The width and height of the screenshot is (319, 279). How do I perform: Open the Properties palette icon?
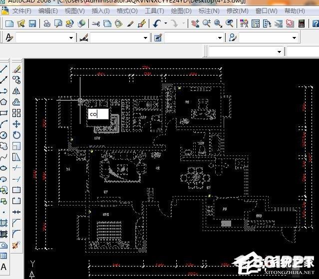point(244,23)
